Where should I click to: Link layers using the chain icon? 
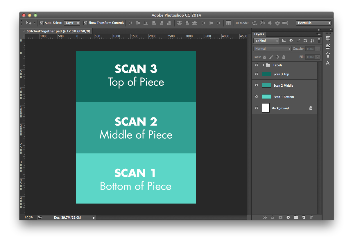click(x=265, y=217)
